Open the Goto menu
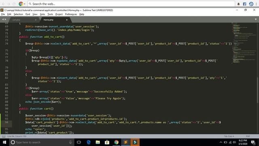The height and width of the screenshot is (146, 259). pyautogui.click(x=42, y=14)
